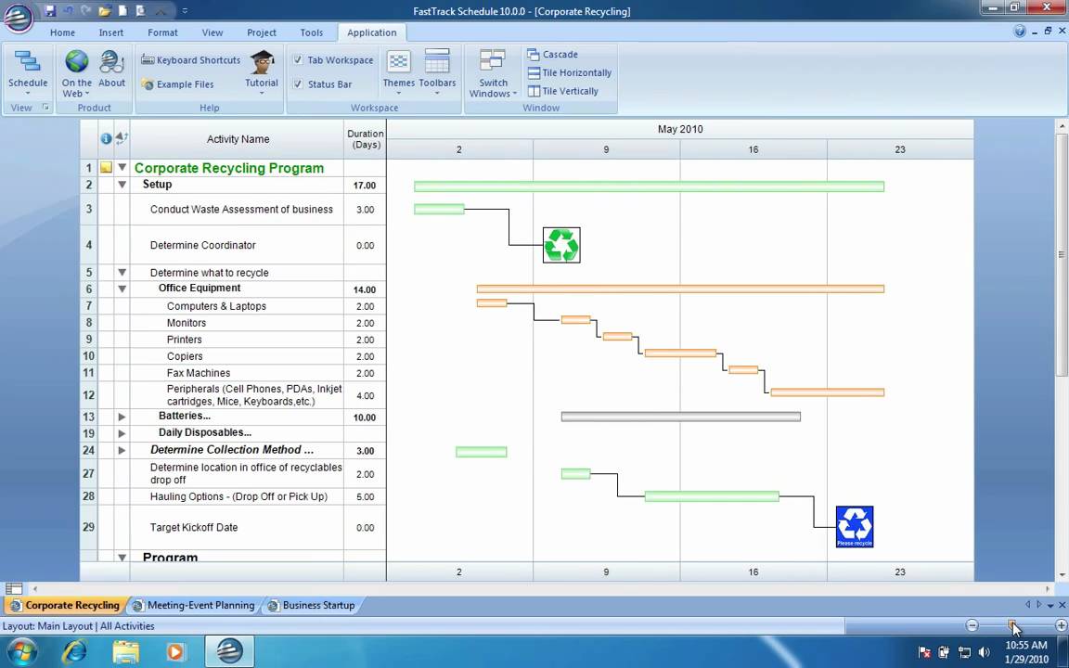Open the Tutorial menu
The width and height of the screenshot is (1069, 668).
[262, 73]
